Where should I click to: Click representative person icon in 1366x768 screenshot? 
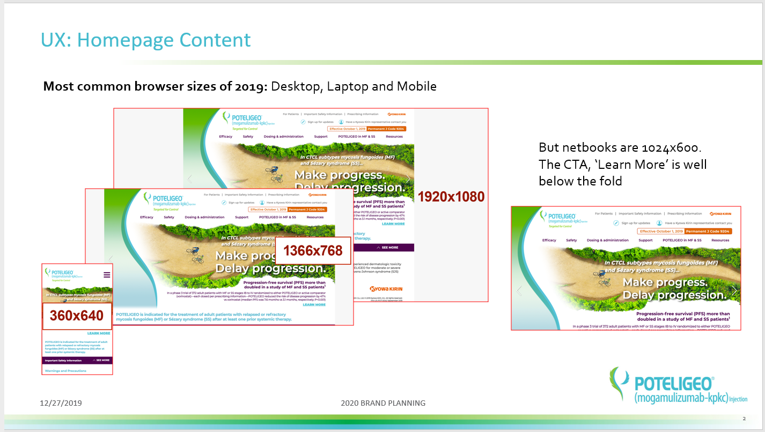tap(262, 203)
